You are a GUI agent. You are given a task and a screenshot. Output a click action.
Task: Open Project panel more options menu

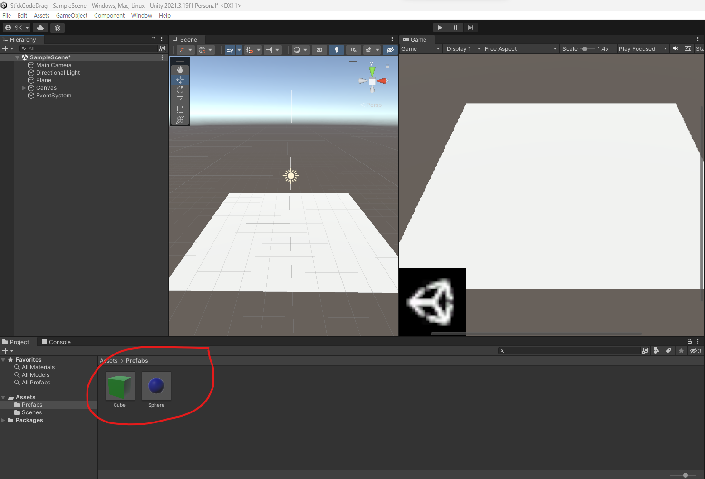coord(698,341)
